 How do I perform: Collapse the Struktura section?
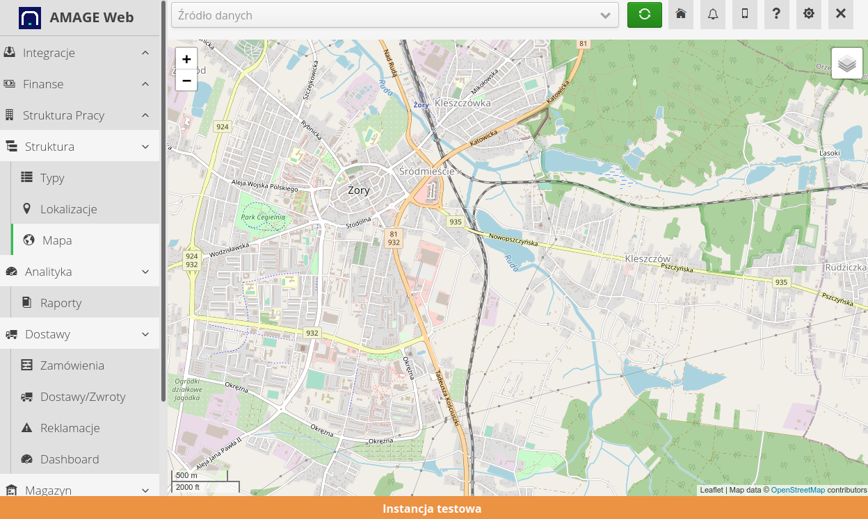[79, 147]
